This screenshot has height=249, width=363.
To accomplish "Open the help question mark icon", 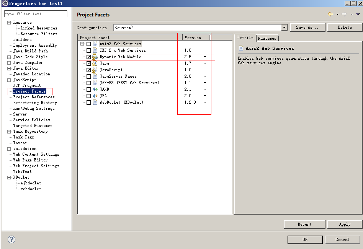I will tap(11, 239).
